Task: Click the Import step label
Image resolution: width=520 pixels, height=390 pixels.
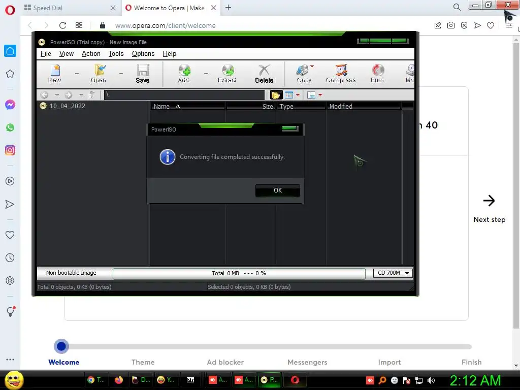Action: (x=389, y=362)
